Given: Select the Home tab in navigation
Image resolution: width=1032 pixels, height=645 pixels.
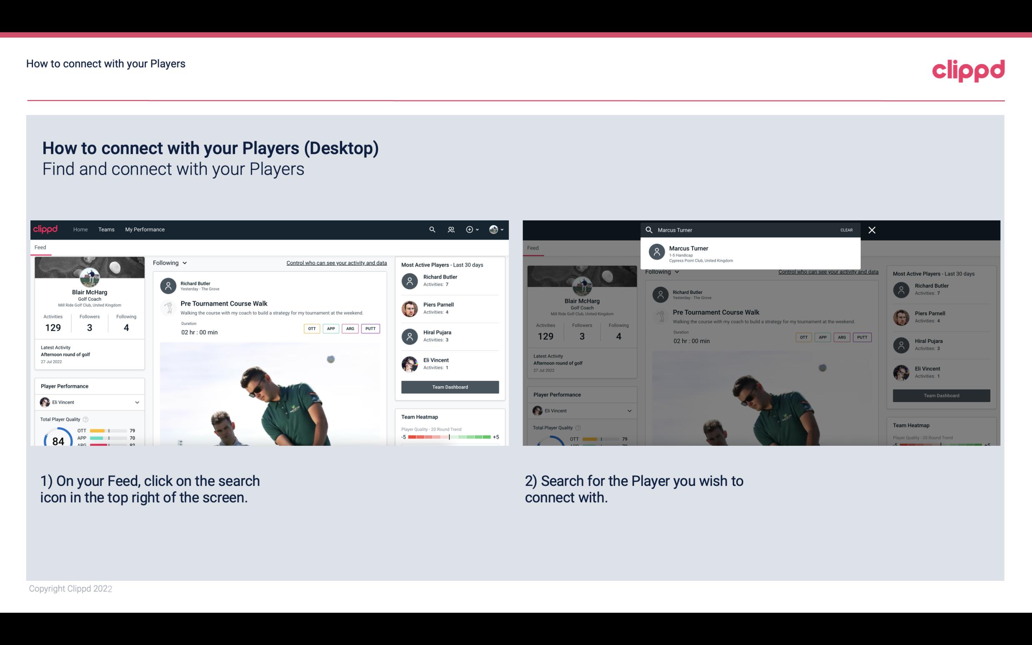Looking at the screenshot, I should (x=80, y=229).
